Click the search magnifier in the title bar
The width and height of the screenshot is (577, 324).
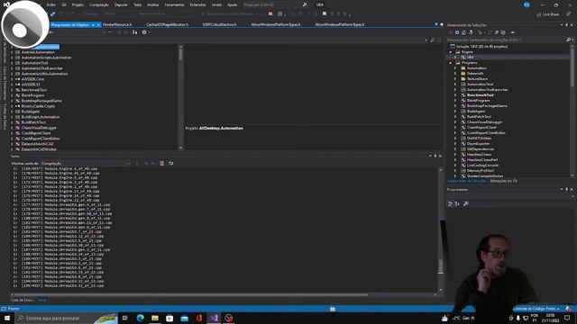tap(305, 4)
